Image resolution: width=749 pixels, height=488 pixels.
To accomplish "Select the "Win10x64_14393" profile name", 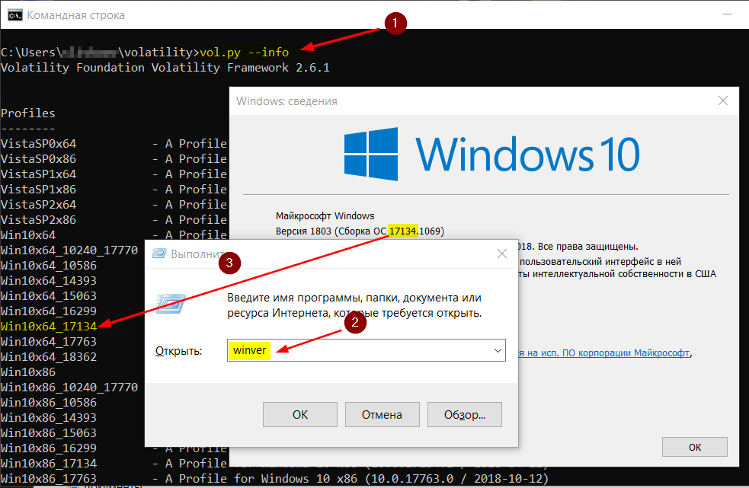I will [x=49, y=281].
